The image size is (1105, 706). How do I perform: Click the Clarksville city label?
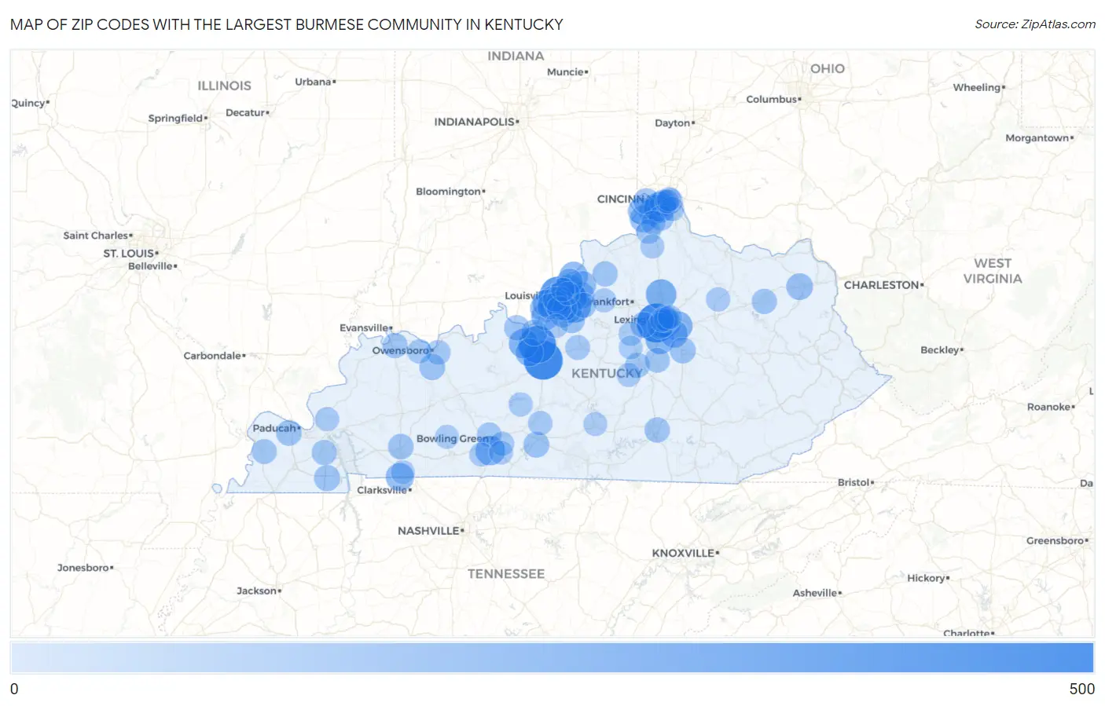point(382,490)
